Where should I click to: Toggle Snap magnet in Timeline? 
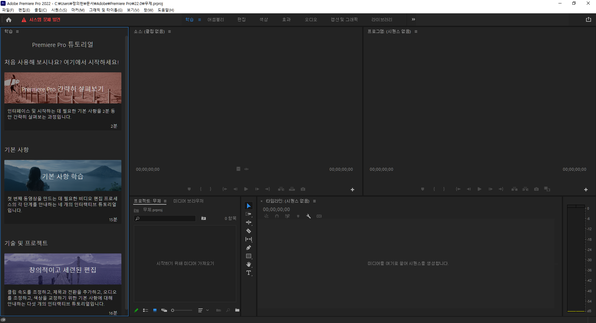[277, 216]
